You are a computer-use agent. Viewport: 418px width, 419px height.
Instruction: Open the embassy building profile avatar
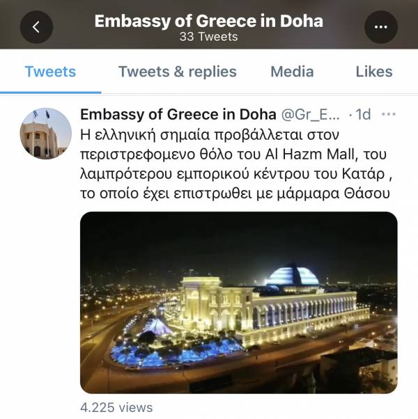tap(46, 134)
